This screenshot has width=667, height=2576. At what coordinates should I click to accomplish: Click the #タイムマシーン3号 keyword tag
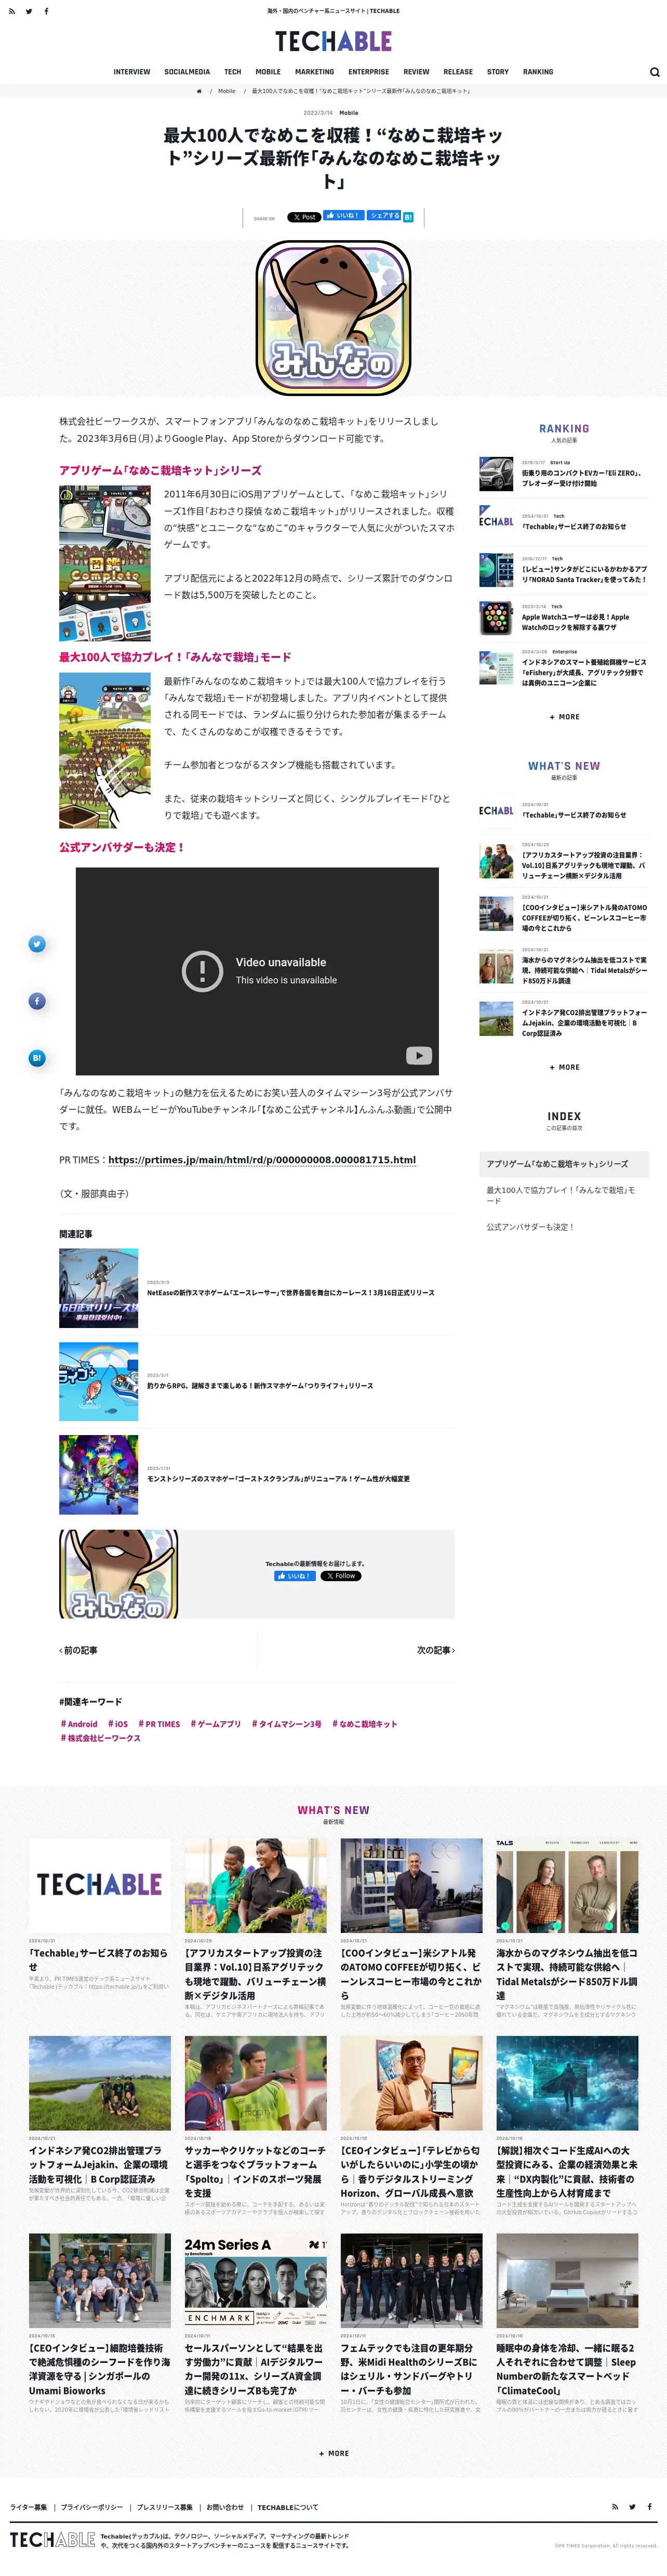pyautogui.click(x=287, y=1724)
